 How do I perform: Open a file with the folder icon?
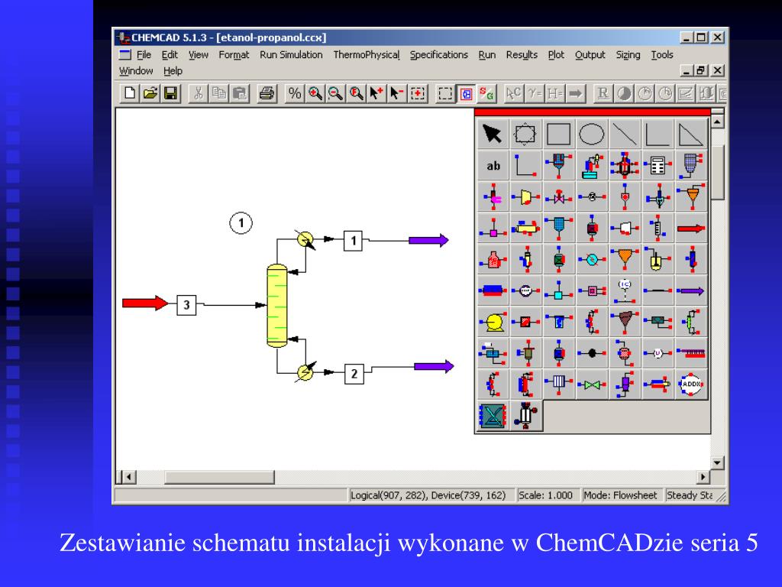coord(150,93)
